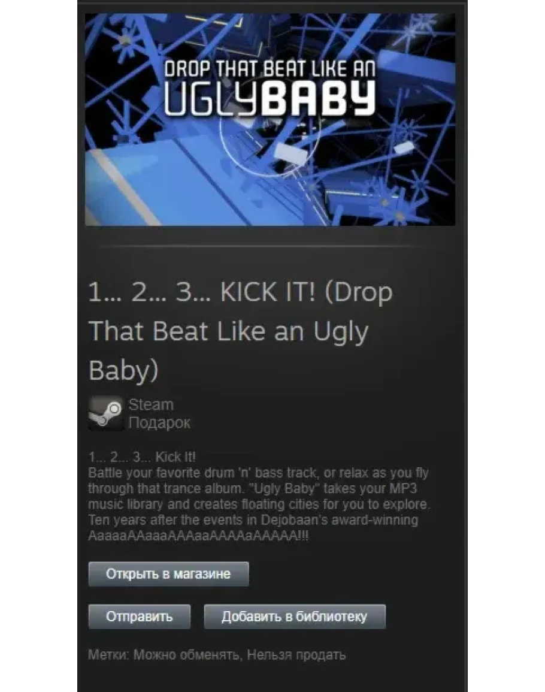Click the quoted "Ugly Baby" in description
545x692 pixels.
tap(284, 488)
